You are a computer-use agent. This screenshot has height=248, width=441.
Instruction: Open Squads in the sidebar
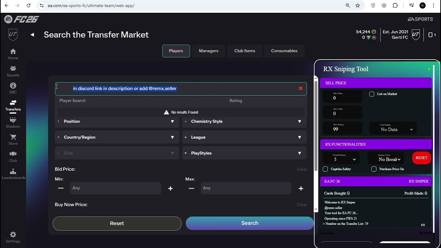point(13,71)
